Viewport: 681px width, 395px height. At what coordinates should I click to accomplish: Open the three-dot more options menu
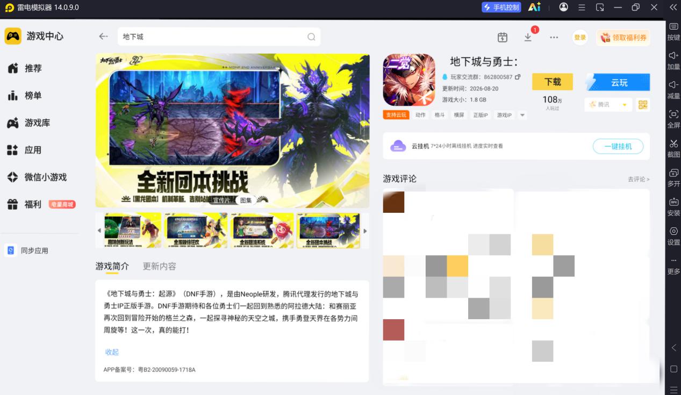coord(554,38)
